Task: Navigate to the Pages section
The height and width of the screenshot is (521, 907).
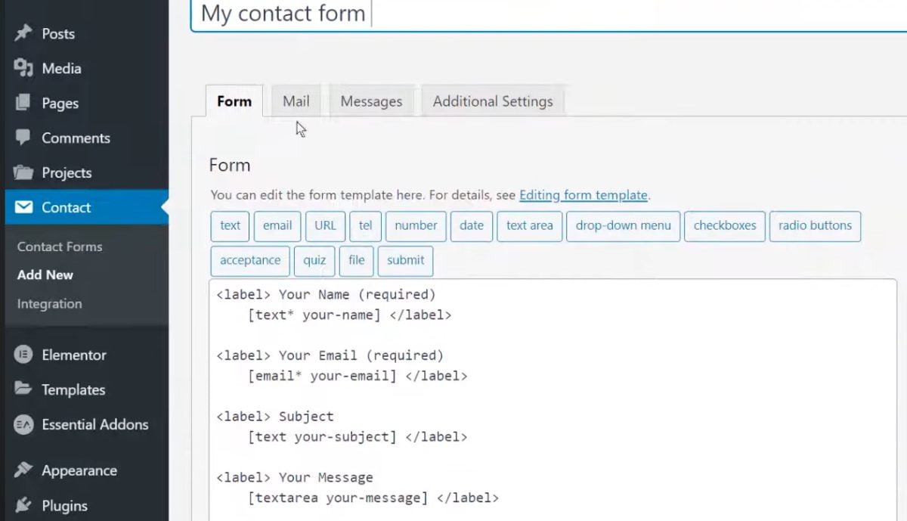Action: click(57, 103)
